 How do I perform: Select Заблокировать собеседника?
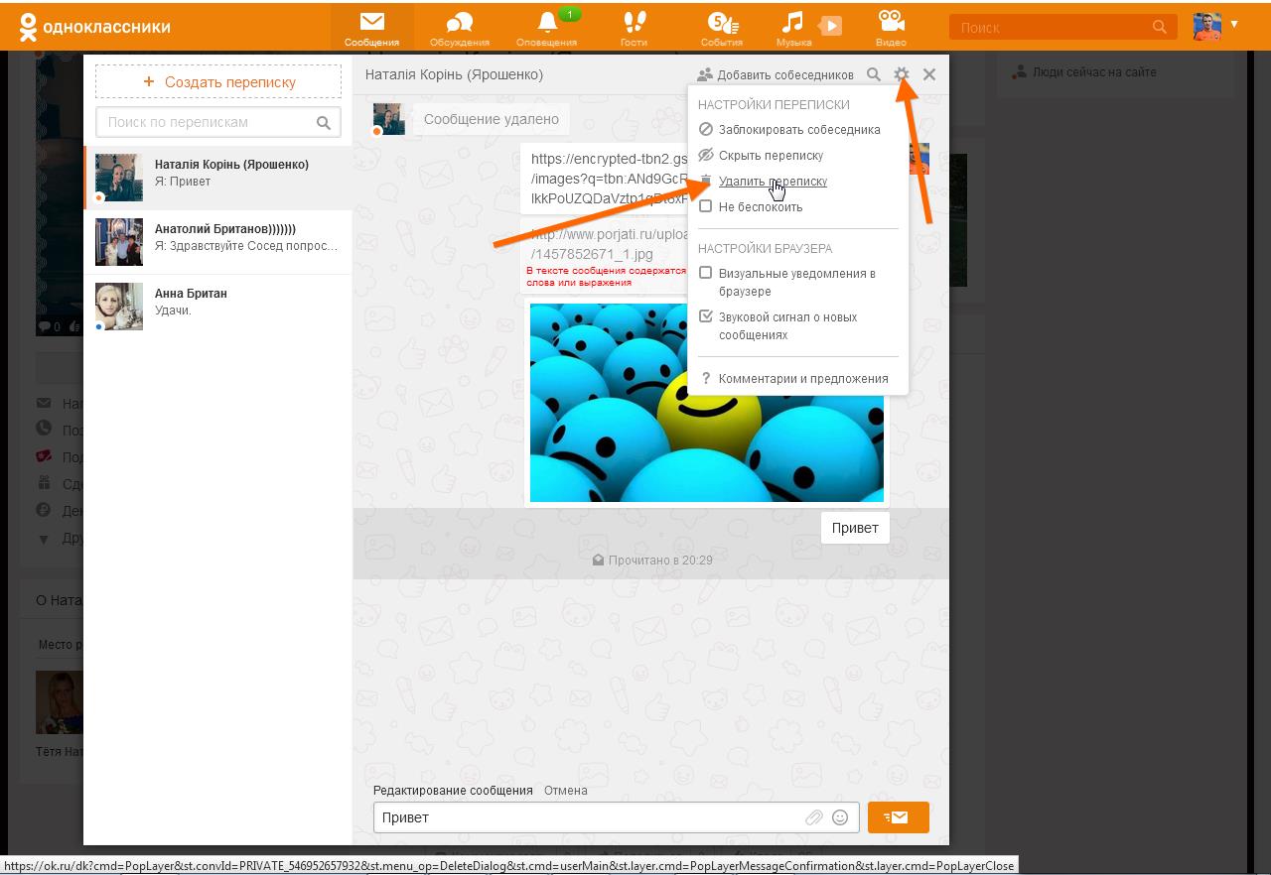(789, 129)
